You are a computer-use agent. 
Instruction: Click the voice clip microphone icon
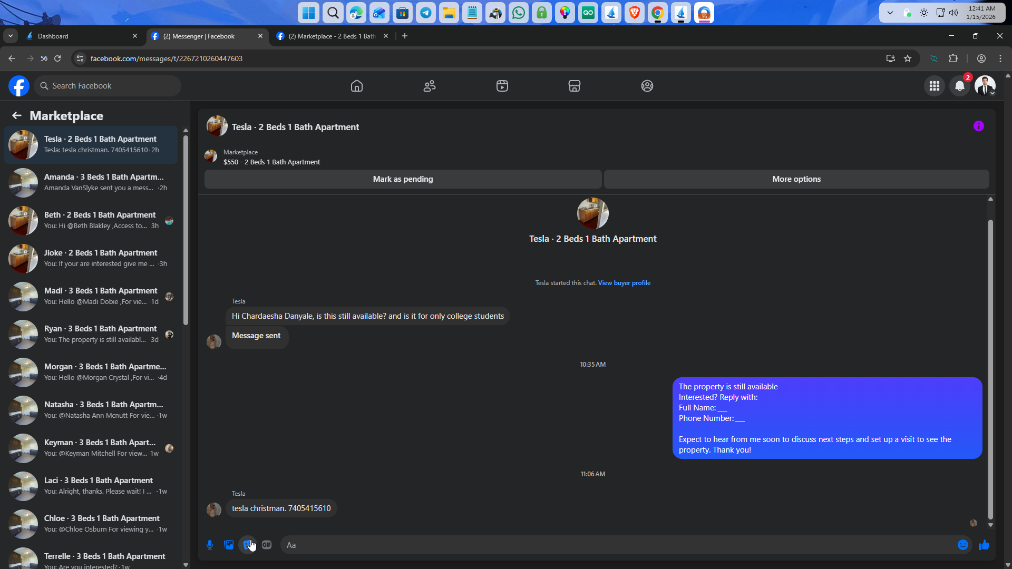(210, 545)
